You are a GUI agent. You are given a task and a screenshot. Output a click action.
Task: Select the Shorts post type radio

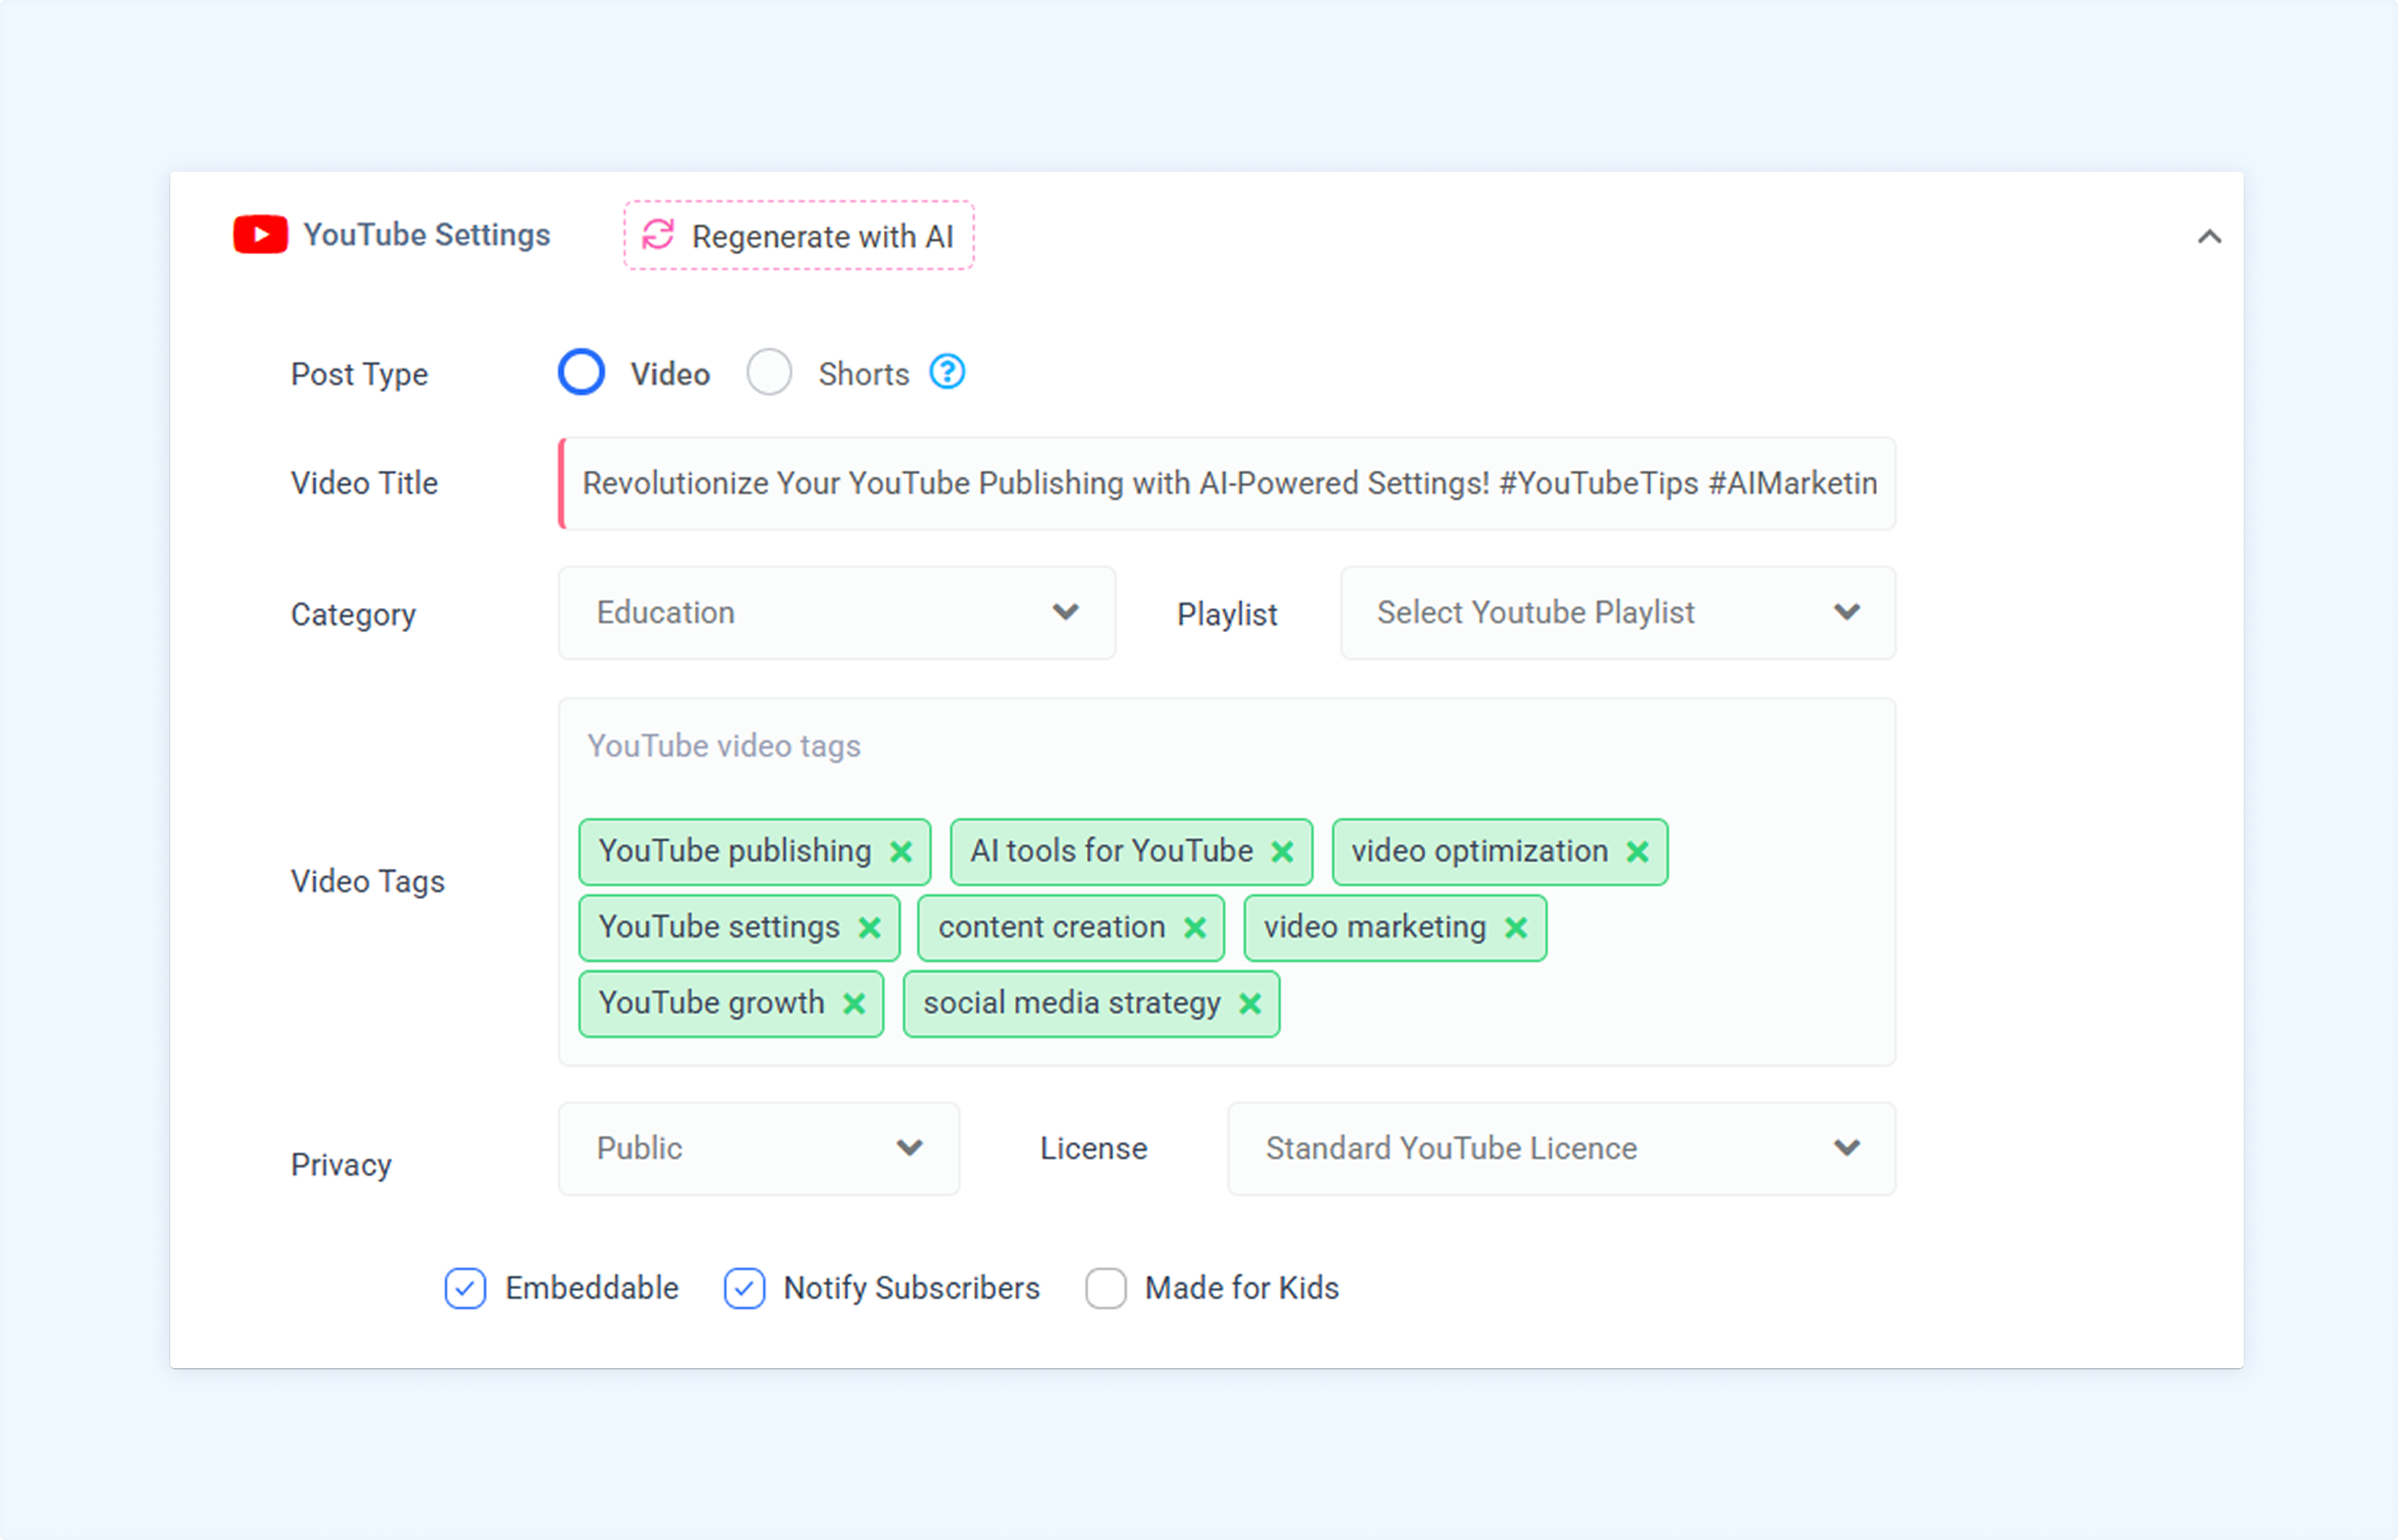point(769,373)
